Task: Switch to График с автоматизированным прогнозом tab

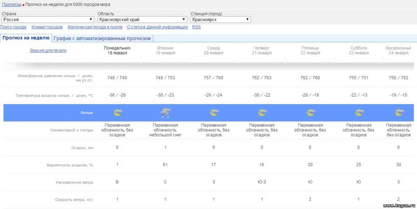Action: coord(103,39)
